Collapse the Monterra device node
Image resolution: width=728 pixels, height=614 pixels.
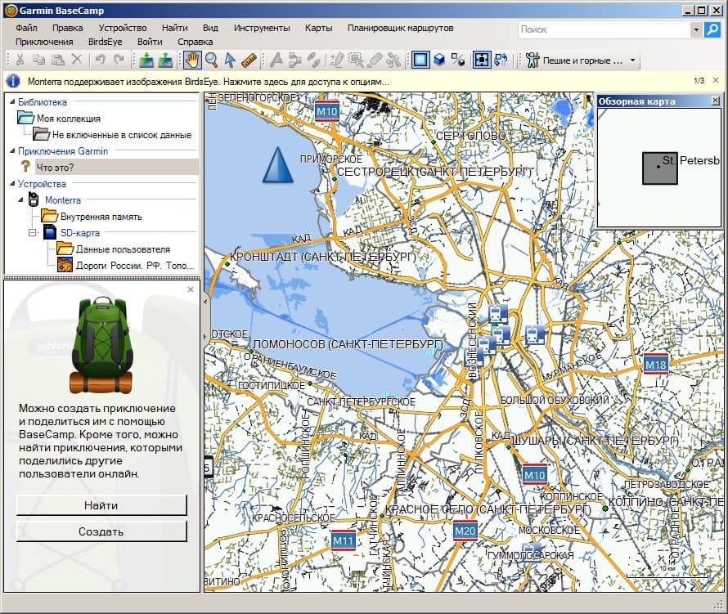20,200
